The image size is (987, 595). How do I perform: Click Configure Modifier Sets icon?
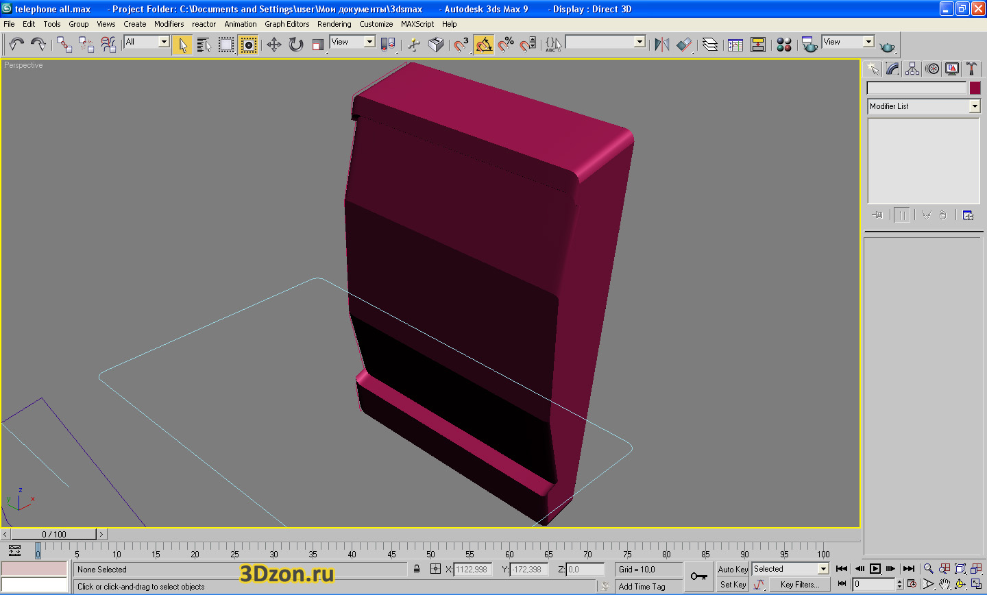[x=968, y=215]
